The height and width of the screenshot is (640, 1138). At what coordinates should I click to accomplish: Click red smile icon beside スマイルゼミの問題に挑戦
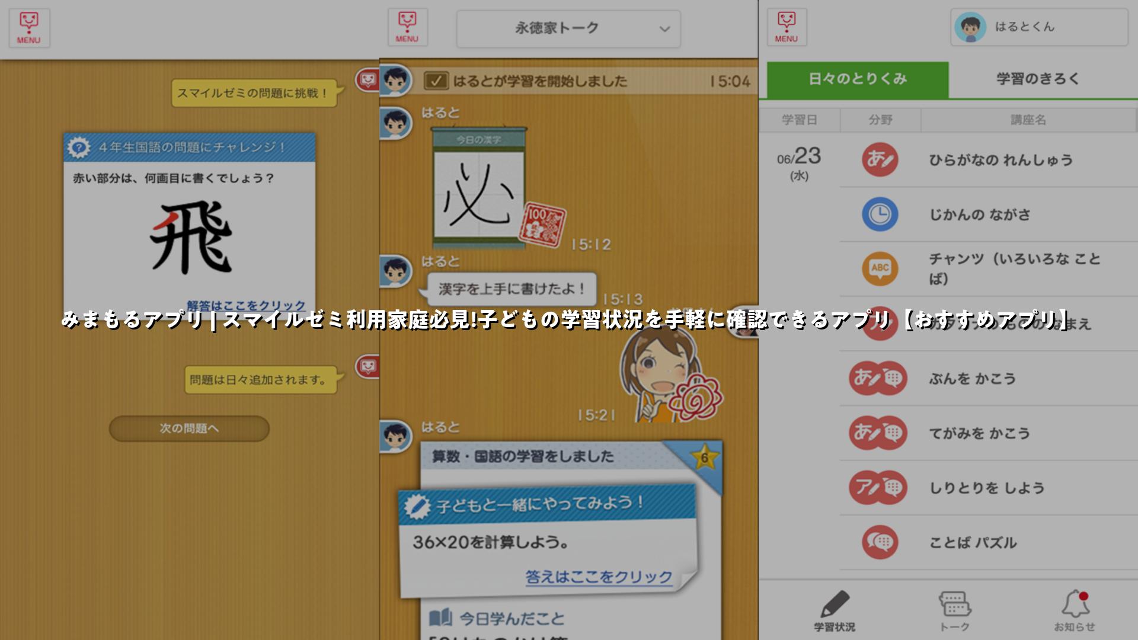pyautogui.click(x=367, y=79)
